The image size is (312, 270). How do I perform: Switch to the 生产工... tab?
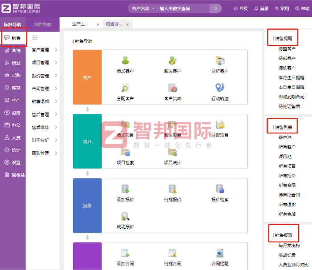click(80, 24)
